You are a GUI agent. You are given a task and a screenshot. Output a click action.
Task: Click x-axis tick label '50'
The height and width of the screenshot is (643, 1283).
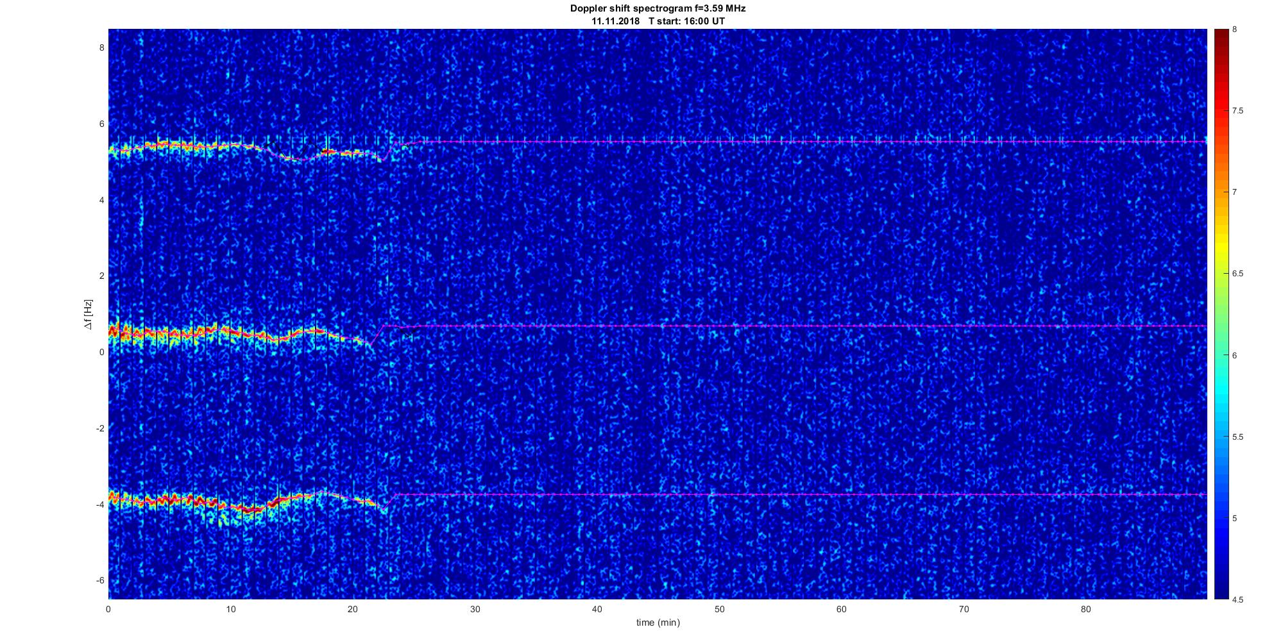tap(719, 609)
